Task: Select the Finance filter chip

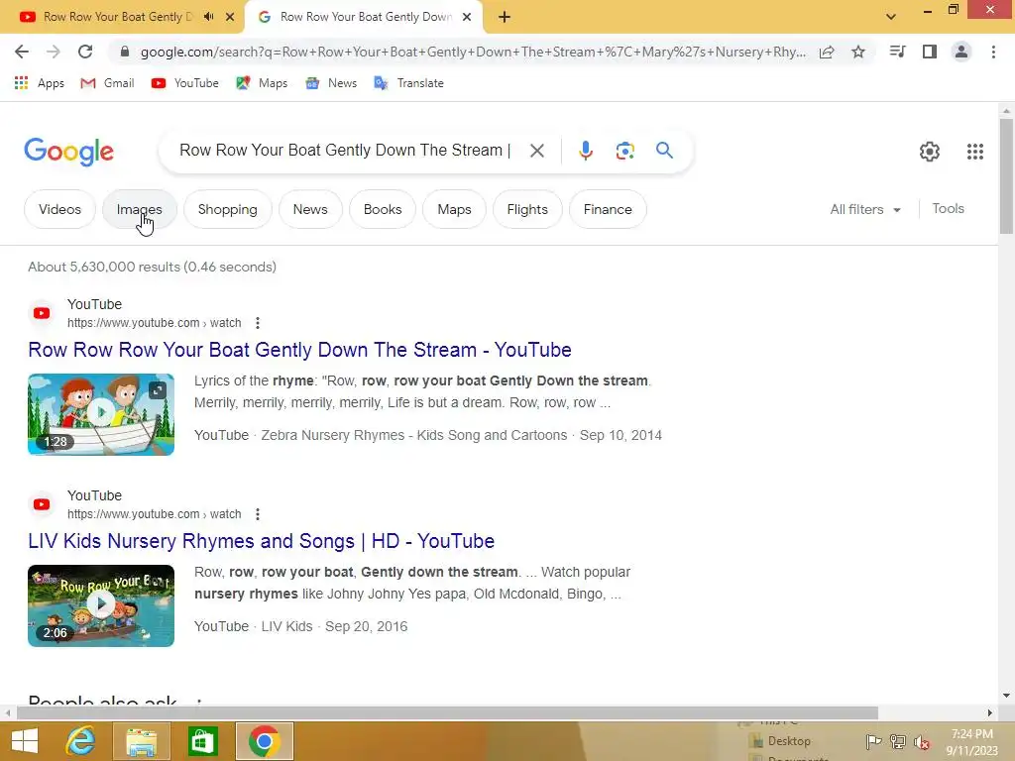Action: [608, 209]
